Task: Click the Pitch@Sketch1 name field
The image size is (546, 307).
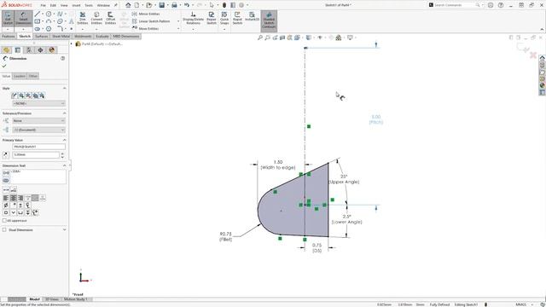Action: pyautogui.click(x=38, y=147)
